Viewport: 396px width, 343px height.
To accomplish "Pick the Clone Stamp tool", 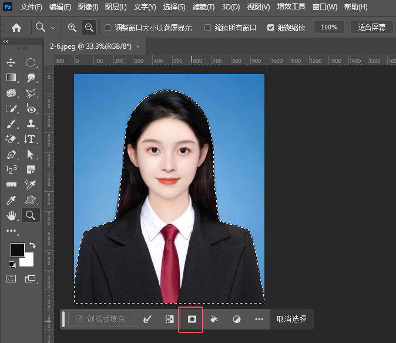I will pos(31,124).
